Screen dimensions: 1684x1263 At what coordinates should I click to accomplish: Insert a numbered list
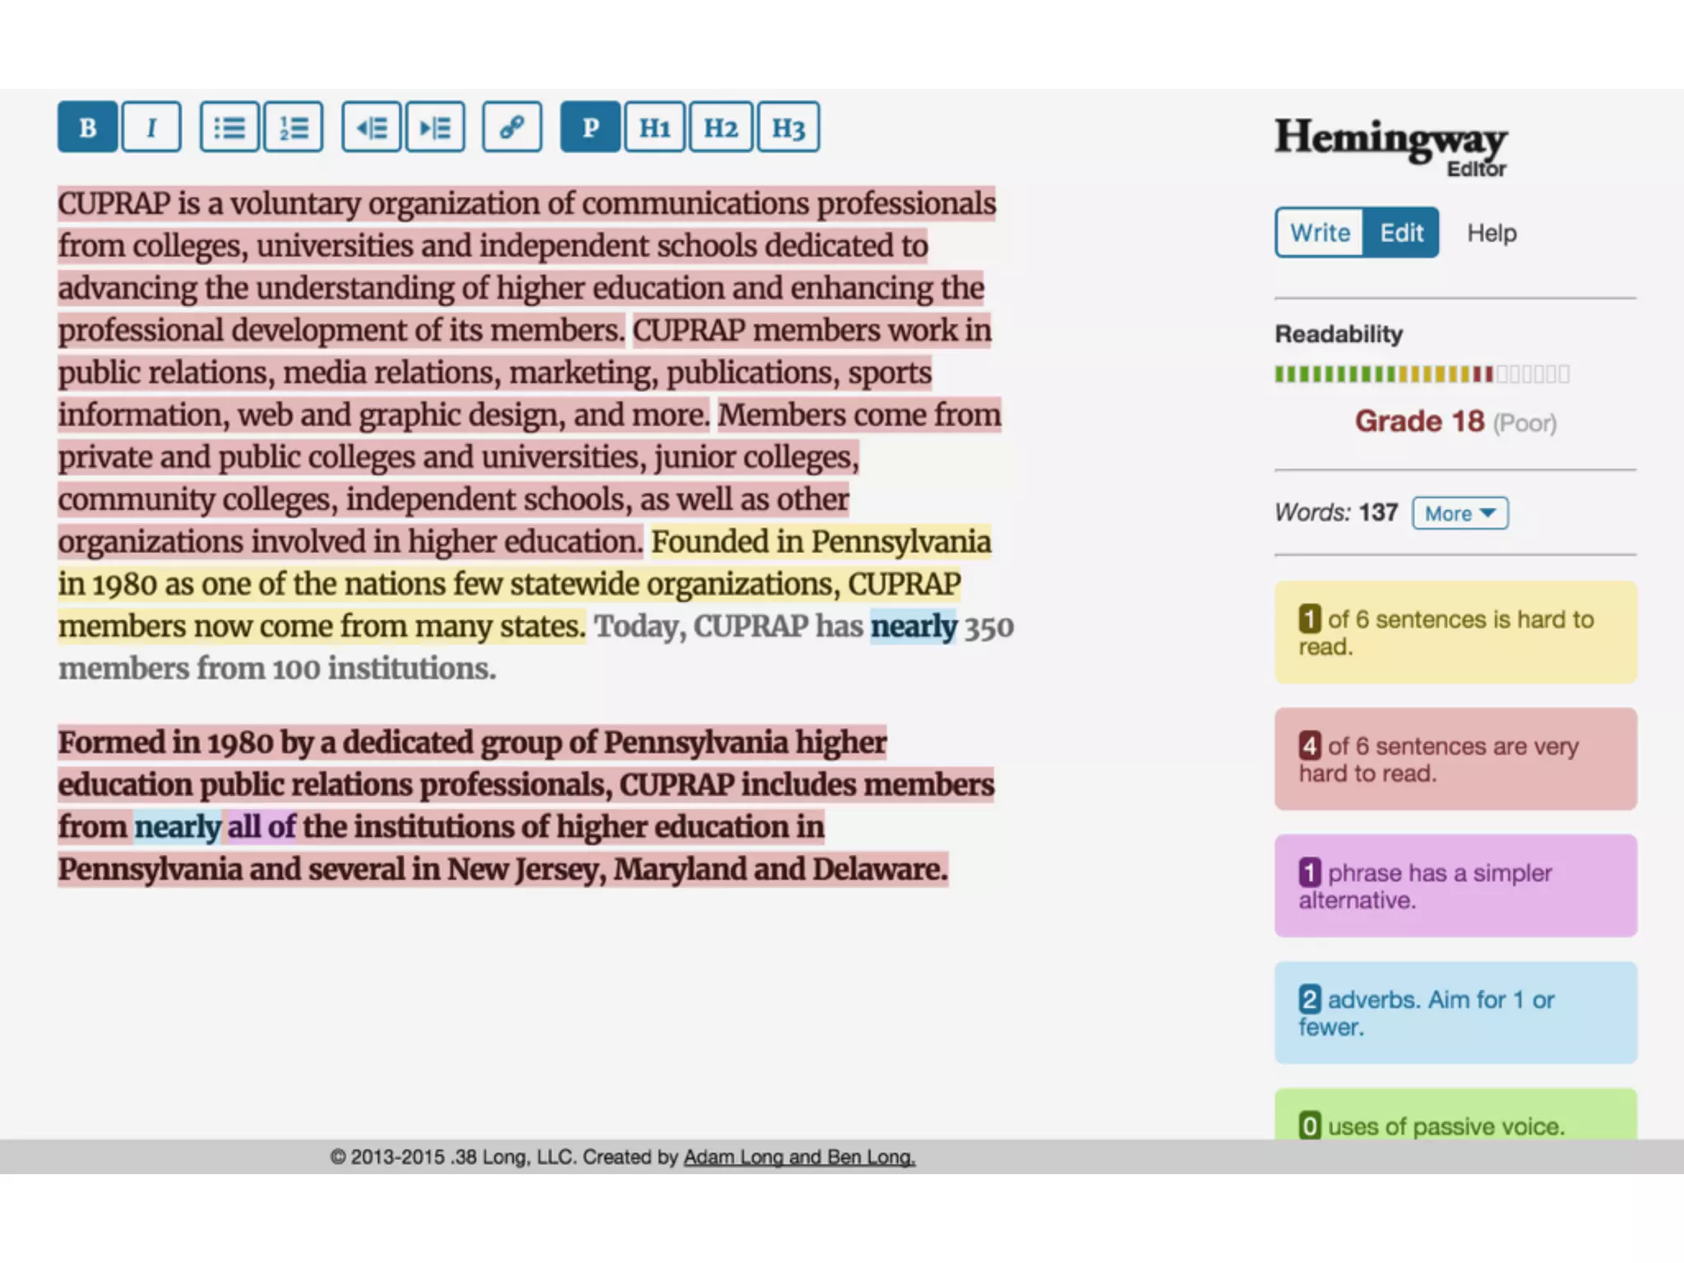click(x=294, y=127)
